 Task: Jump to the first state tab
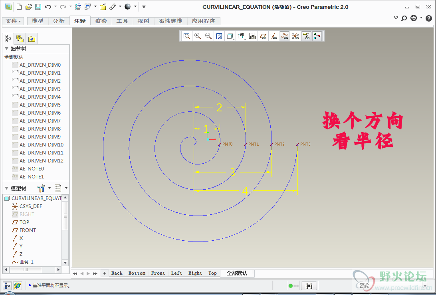point(75,273)
